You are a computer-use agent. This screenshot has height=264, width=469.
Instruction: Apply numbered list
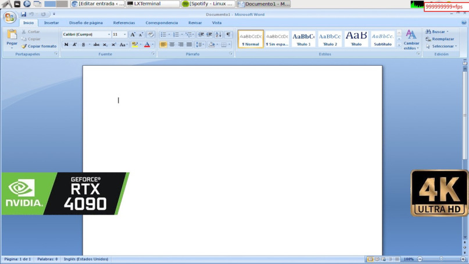[x=176, y=35]
